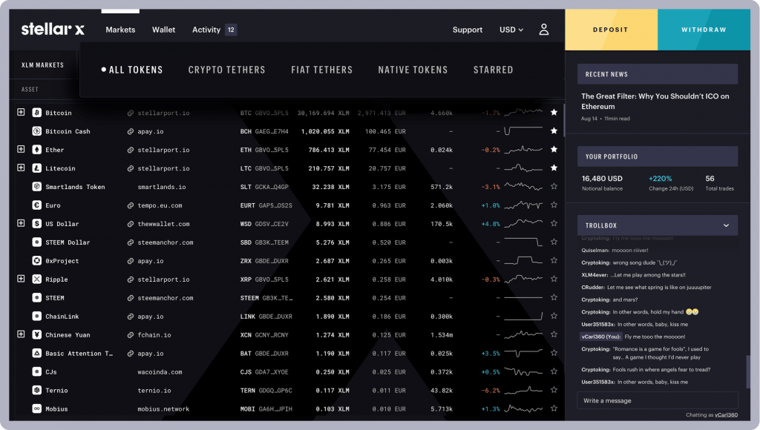Click the link icon beside Bitcoin's stellarport.io

[131, 113]
